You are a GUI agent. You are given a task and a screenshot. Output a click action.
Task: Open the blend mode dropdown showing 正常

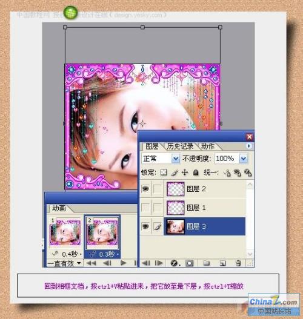161,159
